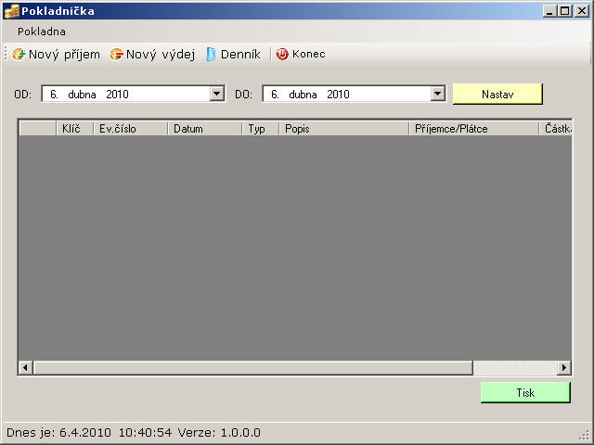Click the horizontal scrollbar left arrow

pos(25,367)
